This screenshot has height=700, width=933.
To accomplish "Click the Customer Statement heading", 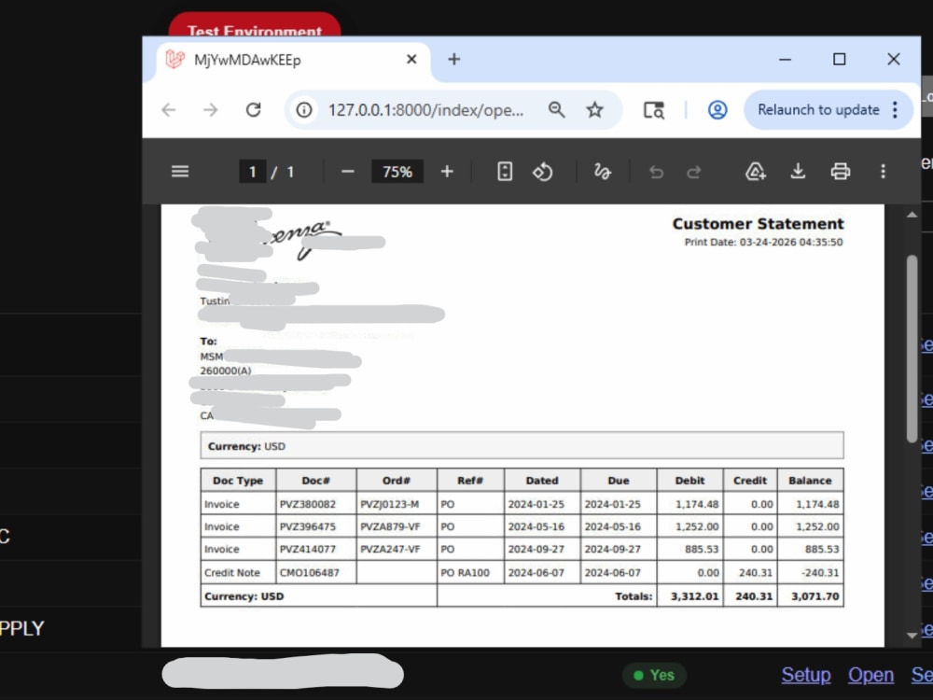I will coord(758,224).
